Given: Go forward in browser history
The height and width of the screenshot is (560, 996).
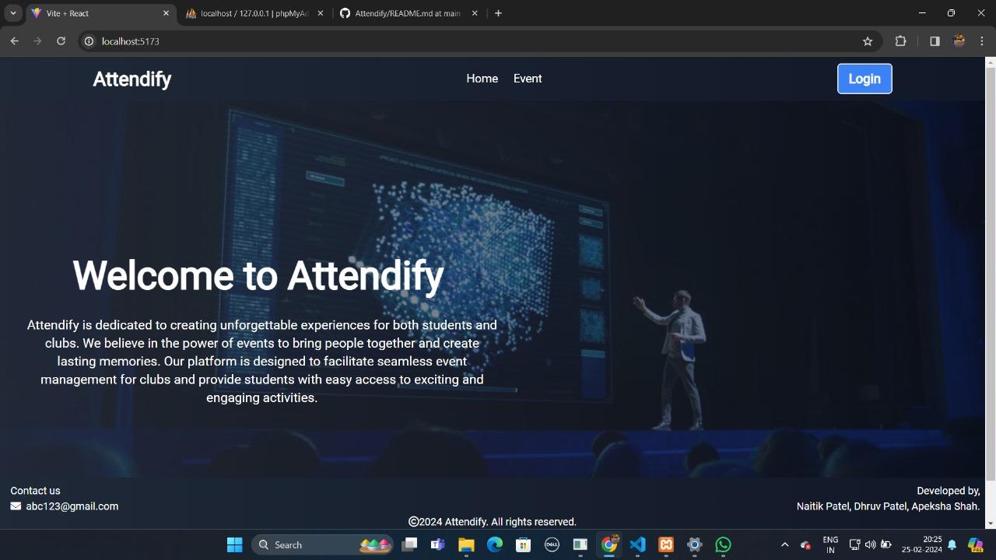Looking at the screenshot, I should (37, 41).
